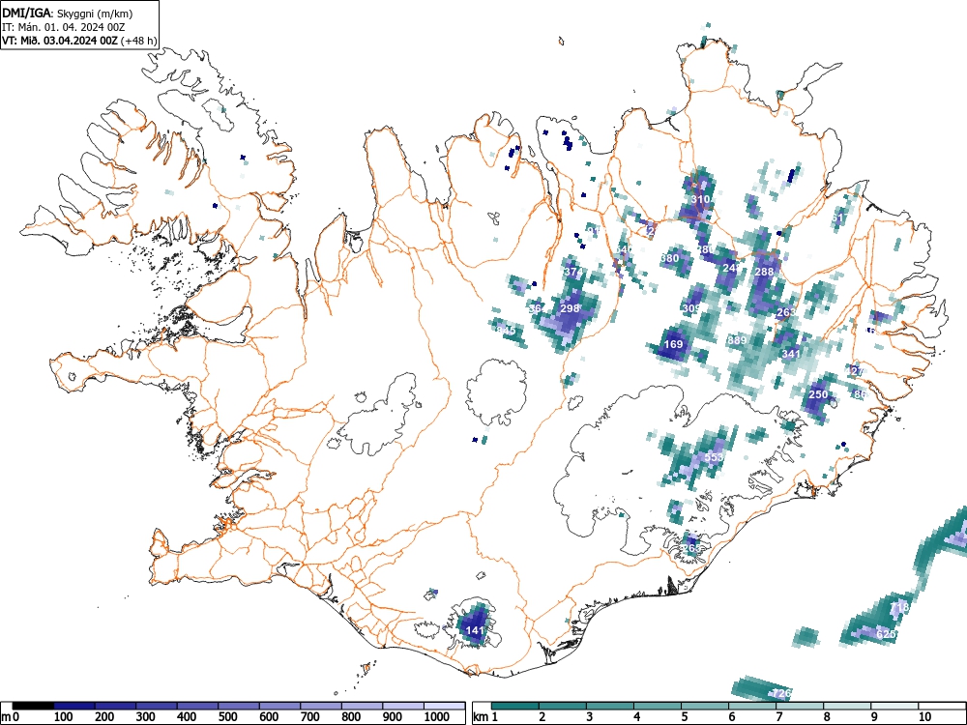This screenshot has height=725, width=967.
Task: Select the map value 141 in the south
Action: click(x=475, y=630)
